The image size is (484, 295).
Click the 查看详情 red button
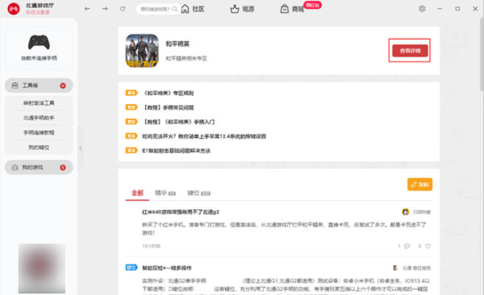410,51
